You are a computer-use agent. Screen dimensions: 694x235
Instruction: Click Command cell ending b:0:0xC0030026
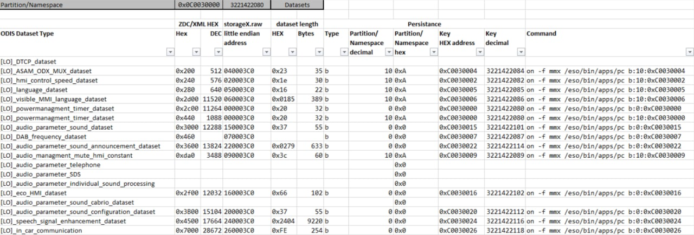coord(610,231)
